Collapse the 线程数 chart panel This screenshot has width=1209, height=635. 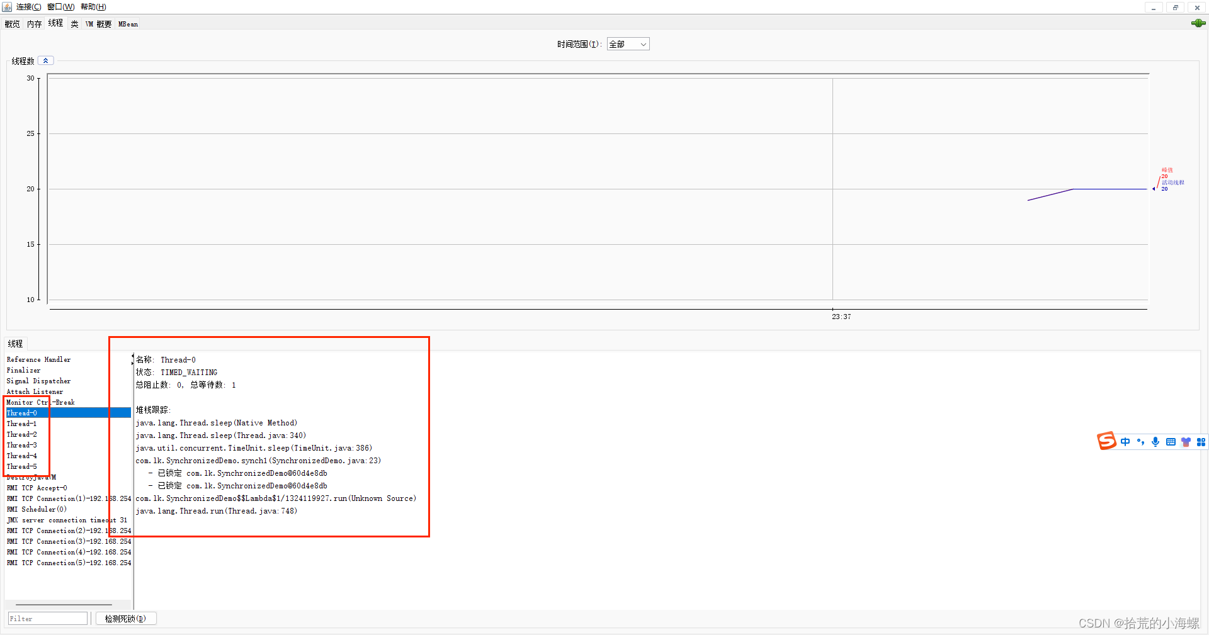(46, 61)
